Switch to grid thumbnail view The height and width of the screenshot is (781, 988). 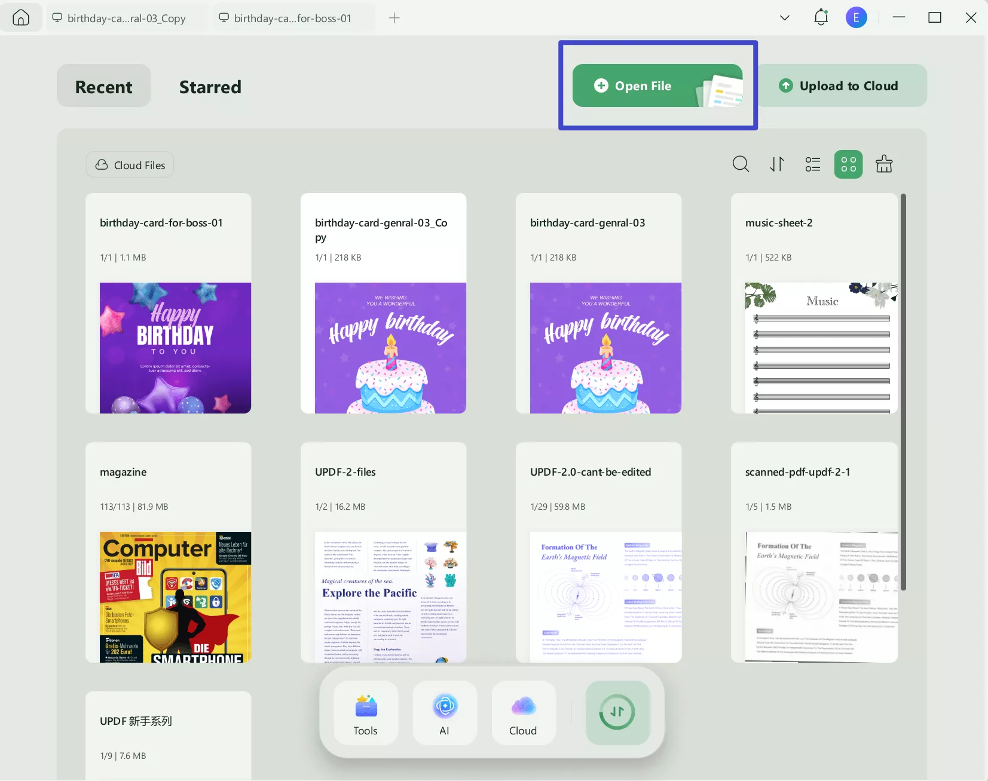[x=848, y=164]
